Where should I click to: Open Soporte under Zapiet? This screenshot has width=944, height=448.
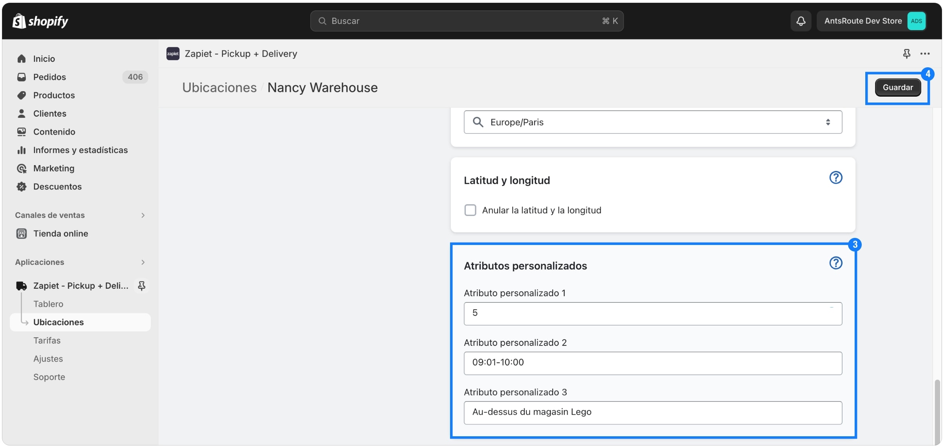[49, 377]
